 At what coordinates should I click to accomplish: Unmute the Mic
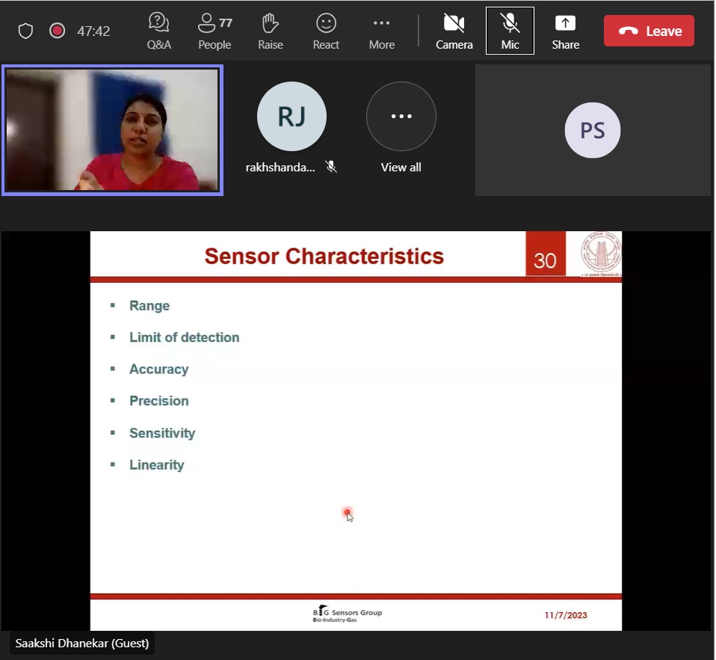point(510,31)
